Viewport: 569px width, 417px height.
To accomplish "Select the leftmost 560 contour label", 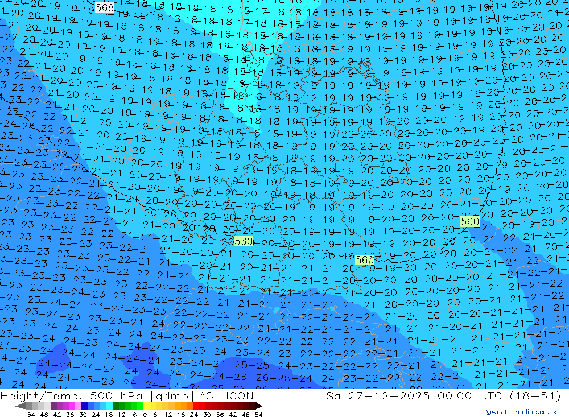I will point(244,241).
